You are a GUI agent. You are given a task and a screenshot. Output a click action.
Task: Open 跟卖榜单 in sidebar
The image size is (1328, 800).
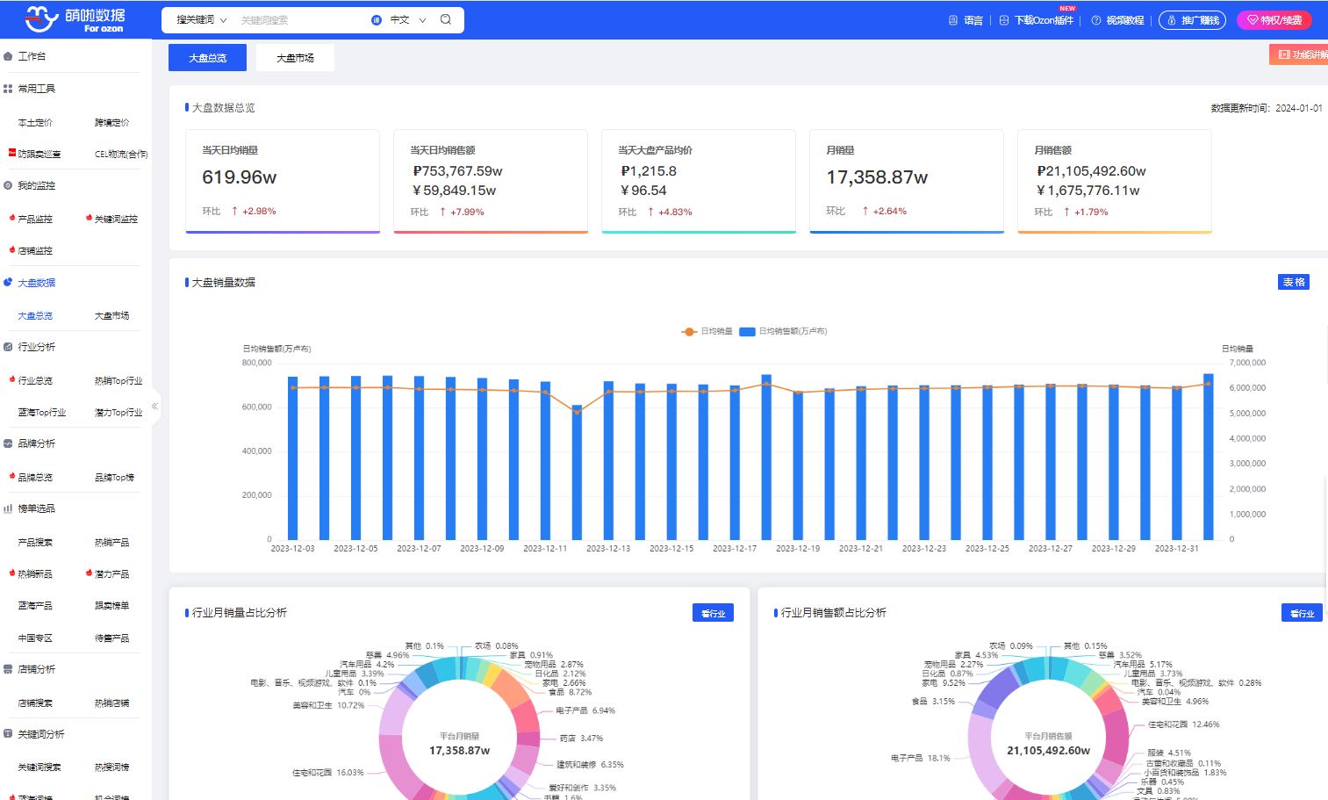pyautogui.click(x=112, y=605)
